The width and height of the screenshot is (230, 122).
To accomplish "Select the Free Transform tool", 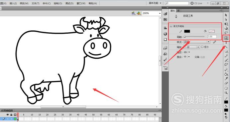I will click(x=226, y=24).
